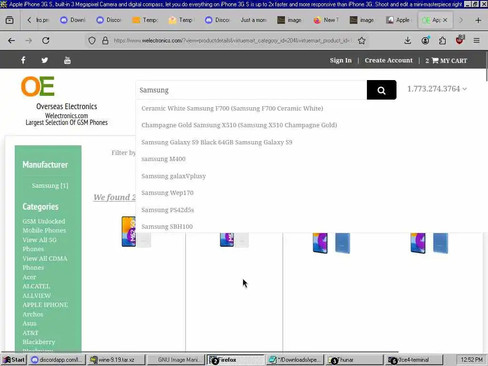Viewport: 488px width, 366px height.
Task: Select suggestion Samsung Wep170
Action: [x=167, y=193]
